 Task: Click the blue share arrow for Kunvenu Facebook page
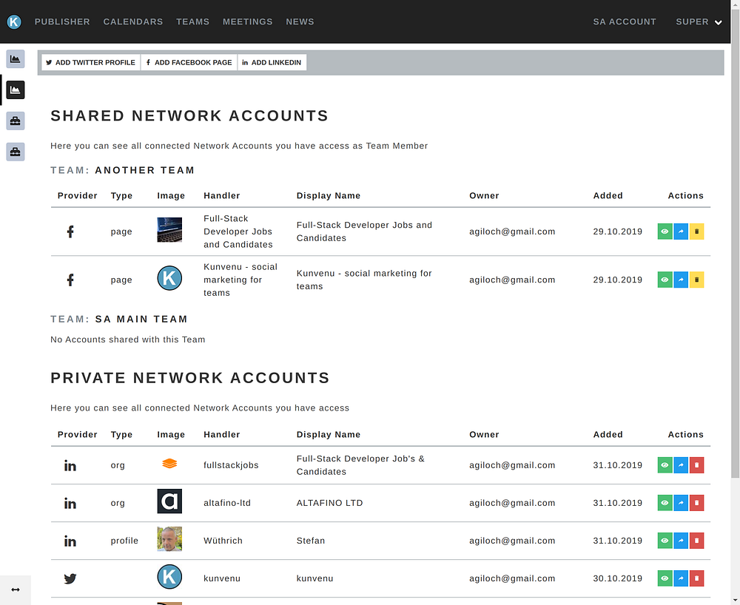coord(681,280)
